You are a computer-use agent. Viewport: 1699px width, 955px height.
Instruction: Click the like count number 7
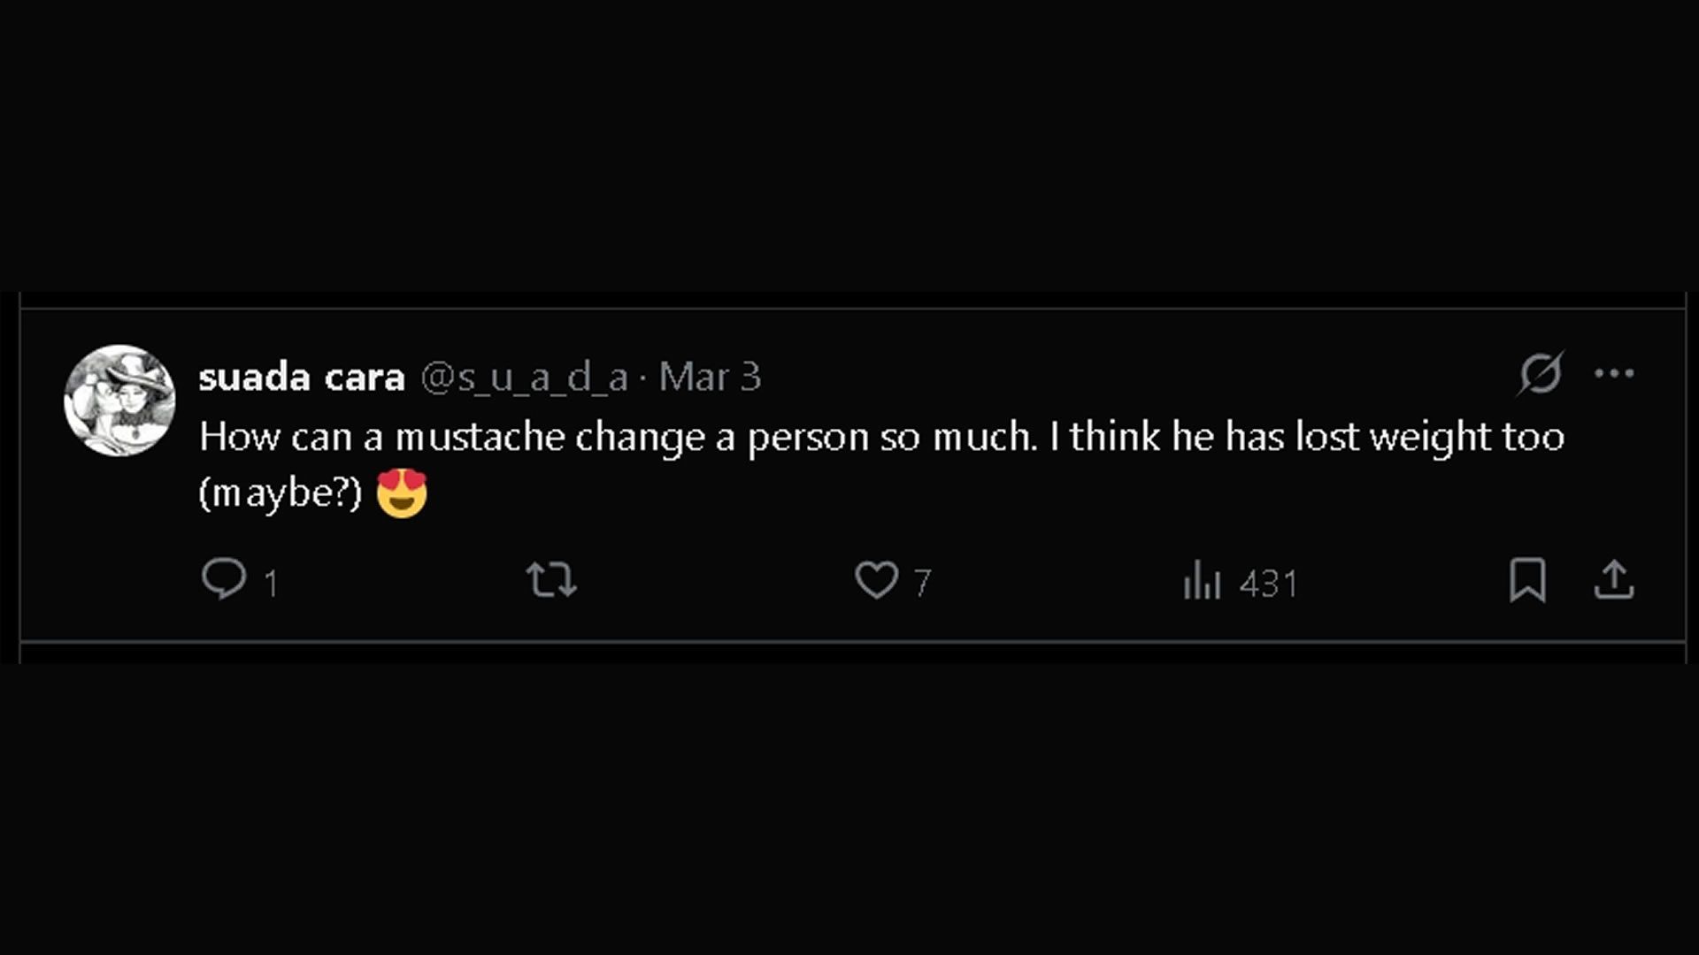[922, 583]
